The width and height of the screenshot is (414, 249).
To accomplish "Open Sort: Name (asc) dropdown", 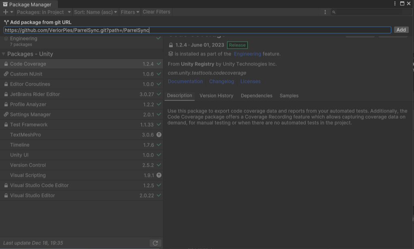I will [95, 12].
